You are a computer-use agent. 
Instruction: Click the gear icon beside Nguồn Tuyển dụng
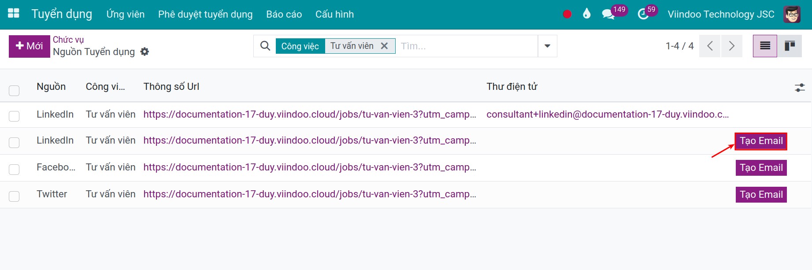(145, 52)
